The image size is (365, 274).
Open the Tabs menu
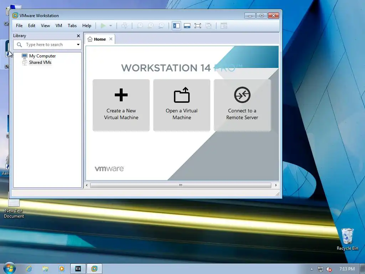[x=72, y=26]
